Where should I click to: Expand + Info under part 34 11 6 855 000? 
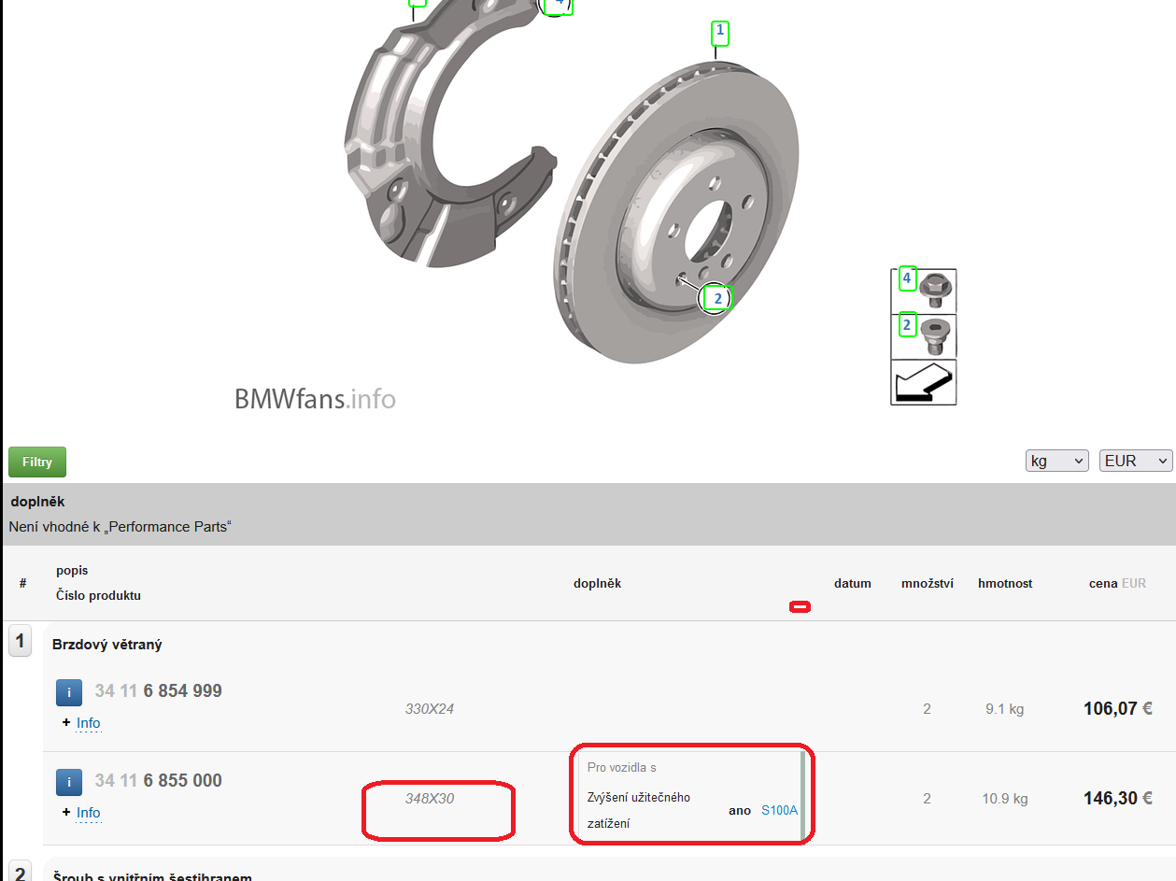[88, 813]
